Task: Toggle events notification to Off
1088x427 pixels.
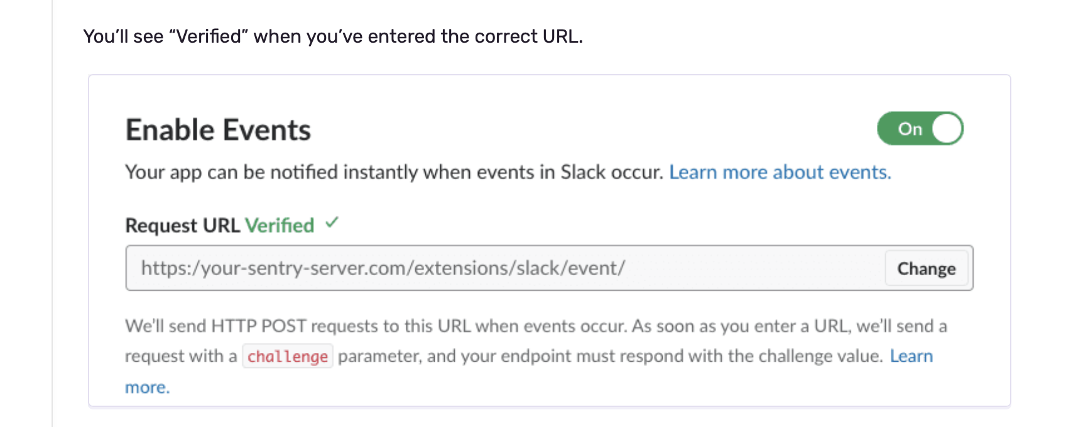Action: [920, 128]
